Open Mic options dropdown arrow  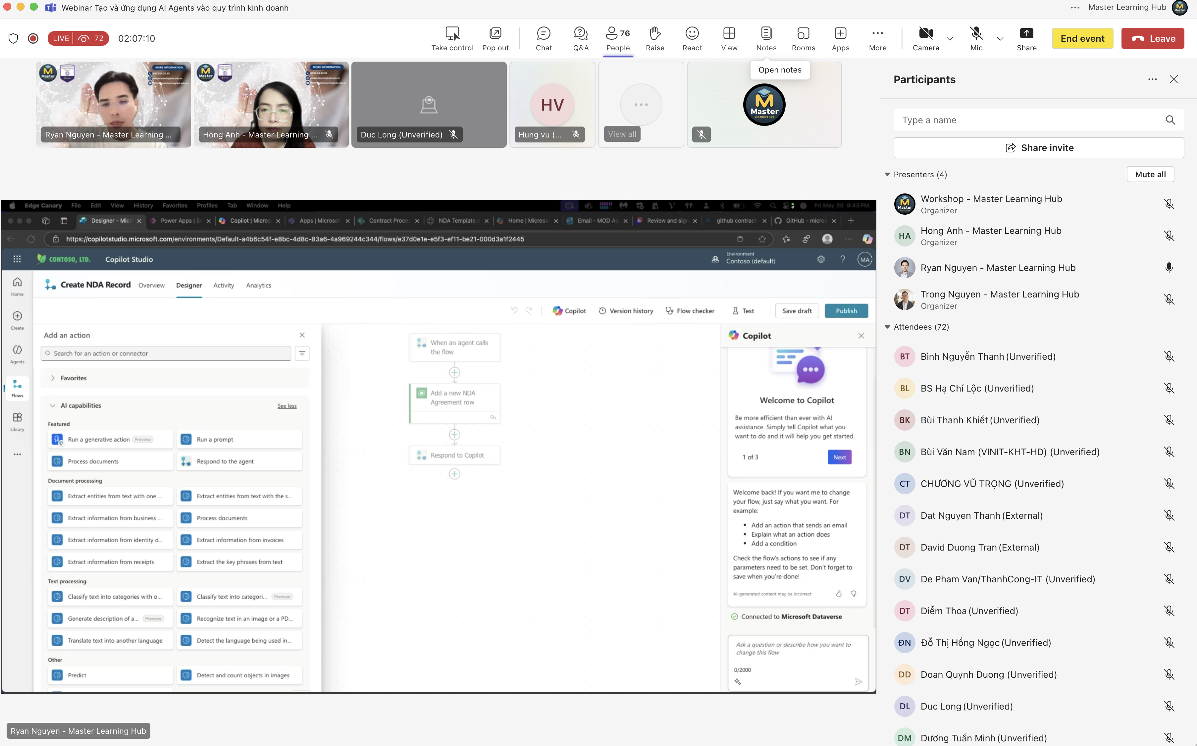point(1000,38)
